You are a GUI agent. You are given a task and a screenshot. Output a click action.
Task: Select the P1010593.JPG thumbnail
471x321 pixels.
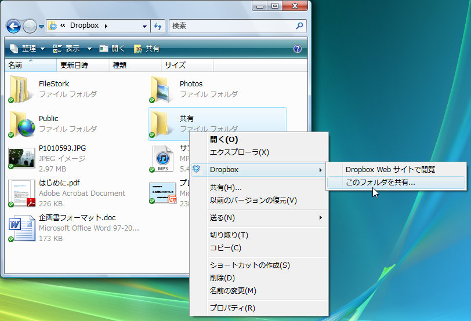(21, 158)
